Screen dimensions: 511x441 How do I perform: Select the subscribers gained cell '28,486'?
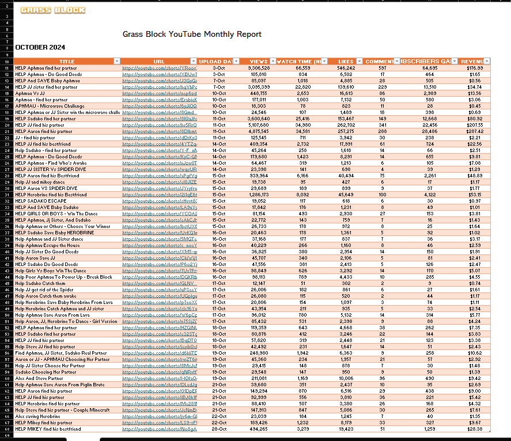coord(430,131)
